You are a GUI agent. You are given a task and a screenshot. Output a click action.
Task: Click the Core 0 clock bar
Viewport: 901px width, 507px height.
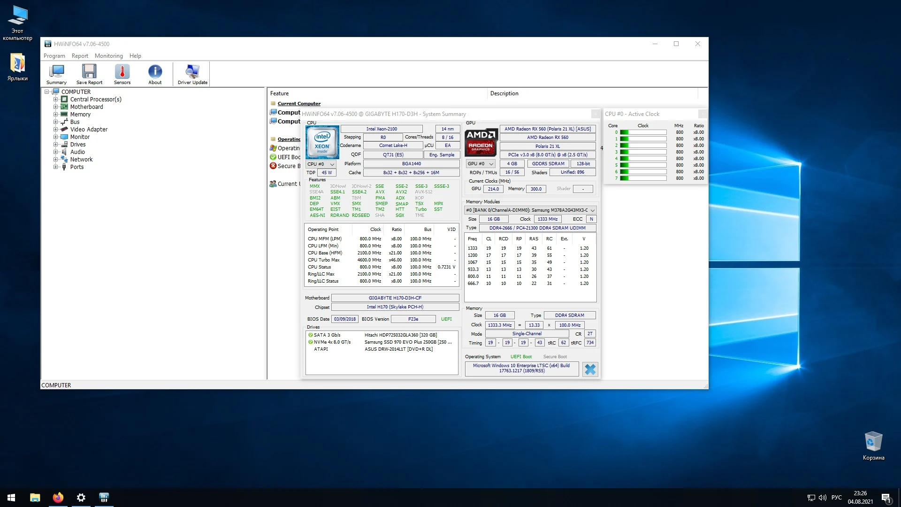coord(643,132)
